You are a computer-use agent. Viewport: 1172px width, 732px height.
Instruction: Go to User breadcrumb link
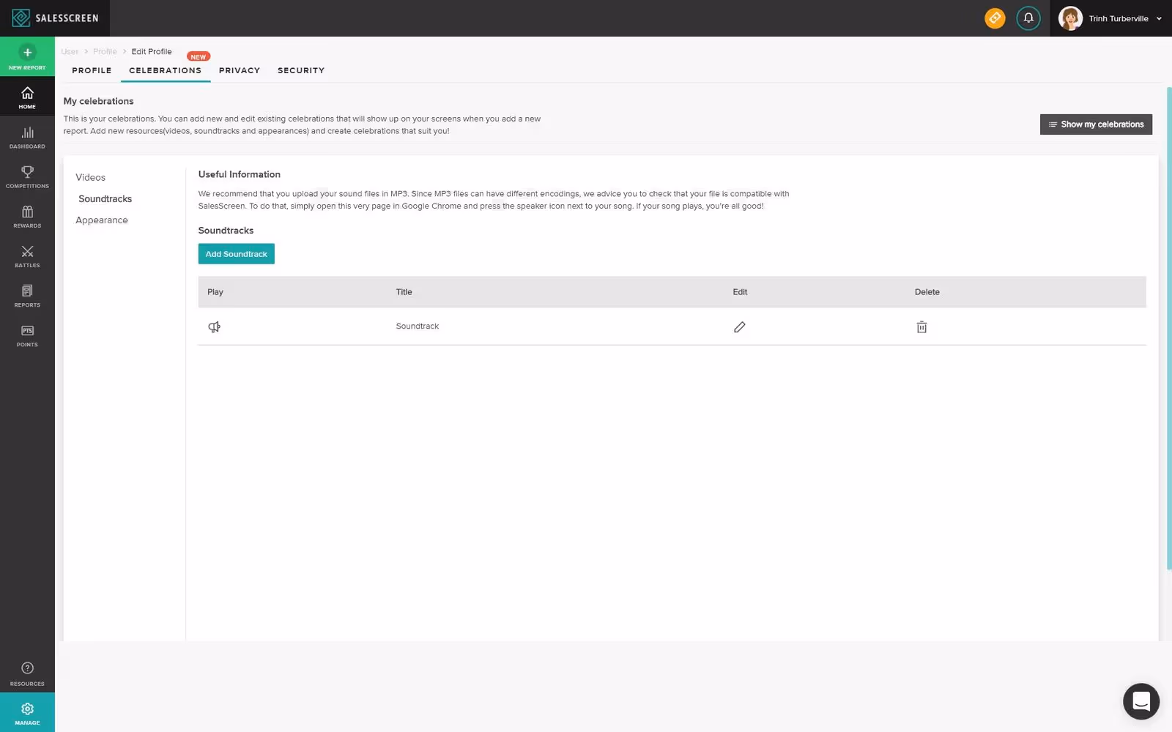click(70, 51)
